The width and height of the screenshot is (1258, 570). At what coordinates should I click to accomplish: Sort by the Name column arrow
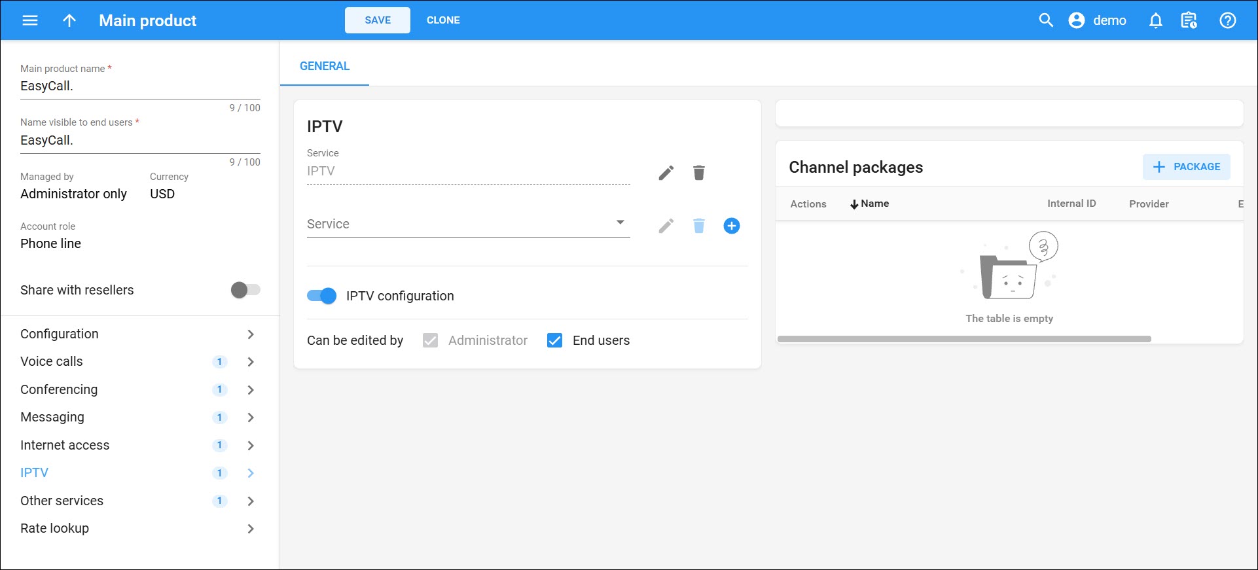click(x=854, y=204)
